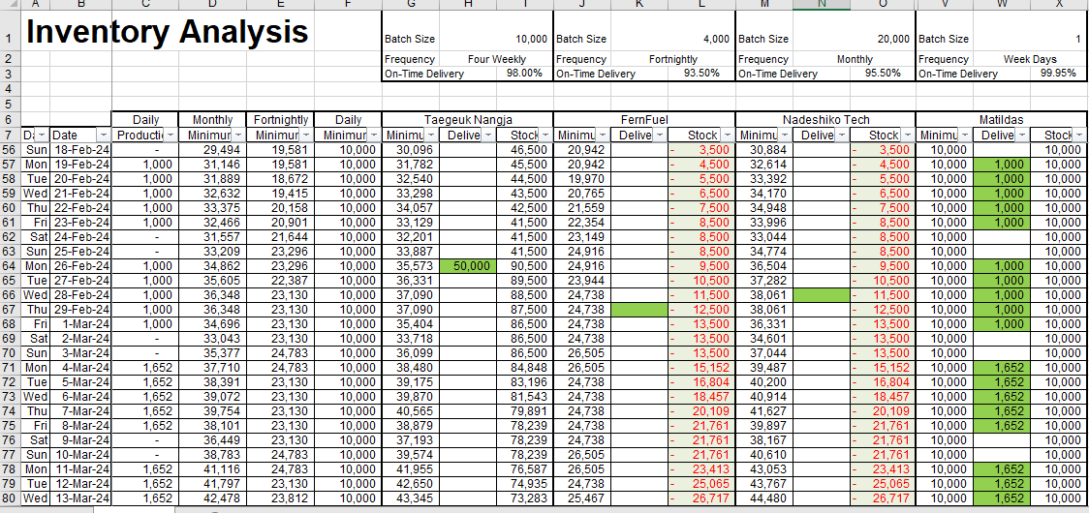The height and width of the screenshot is (513, 1089).
Task: Select the row 71 header
Action: pos(11,367)
